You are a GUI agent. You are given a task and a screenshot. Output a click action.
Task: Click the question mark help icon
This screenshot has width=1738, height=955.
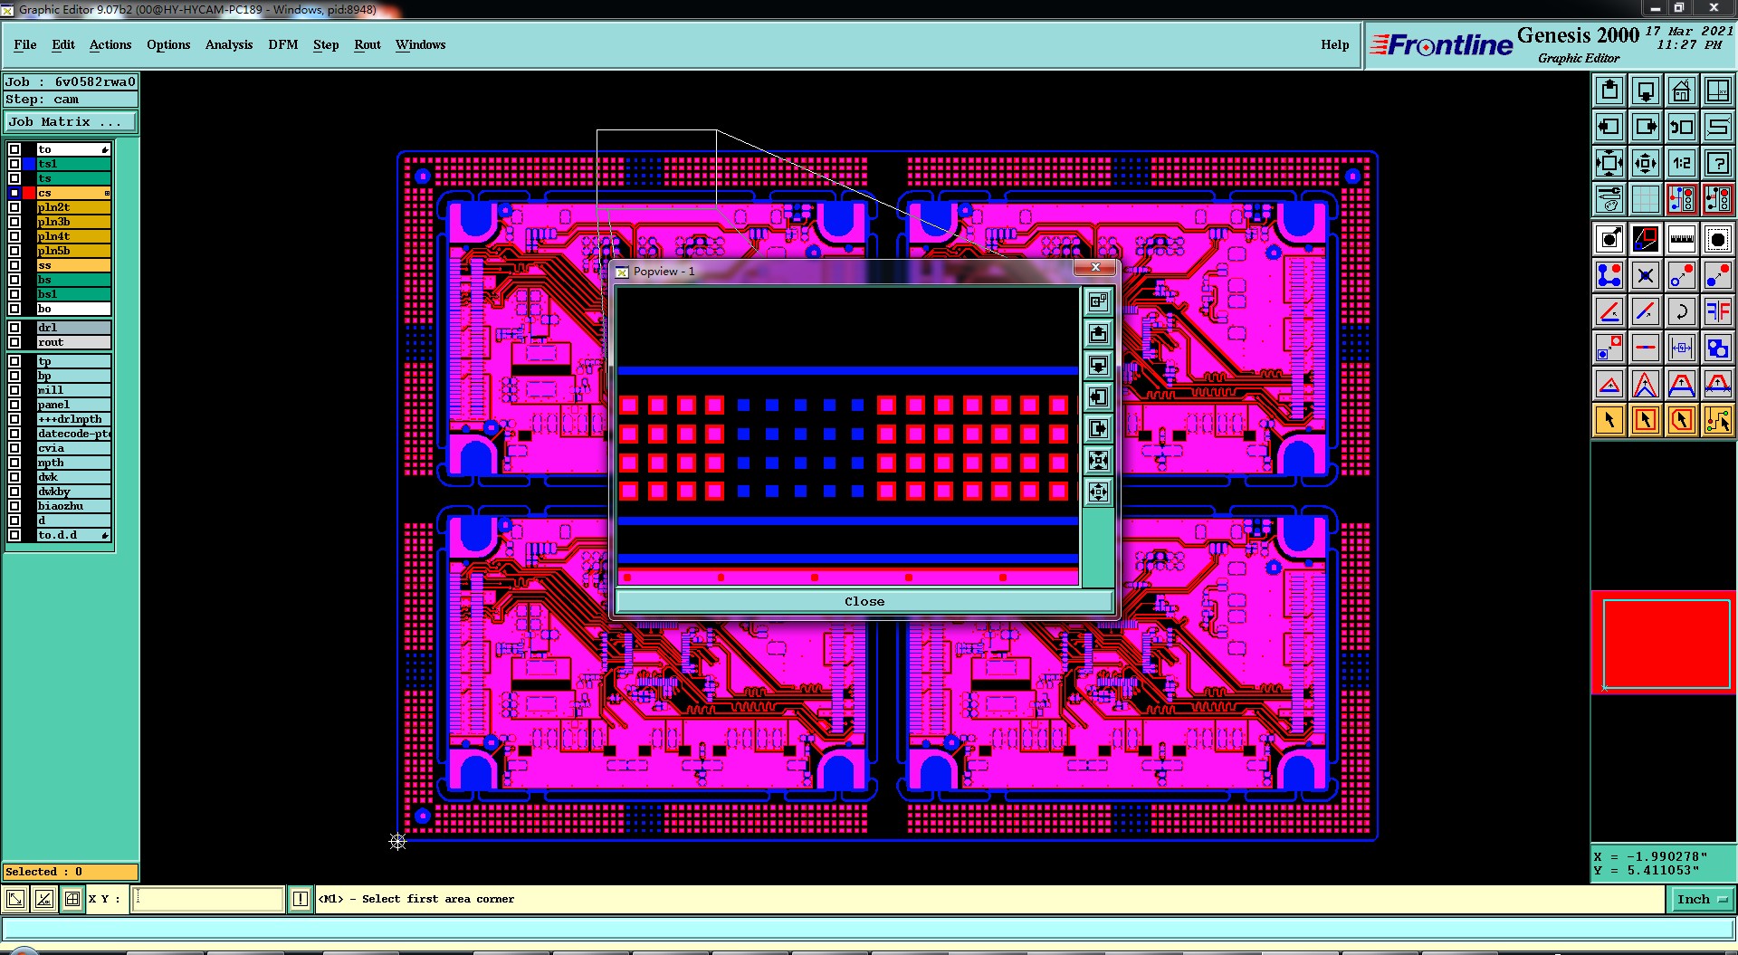pos(1718,163)
